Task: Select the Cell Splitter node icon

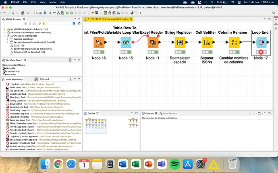Action: (207, 43)
